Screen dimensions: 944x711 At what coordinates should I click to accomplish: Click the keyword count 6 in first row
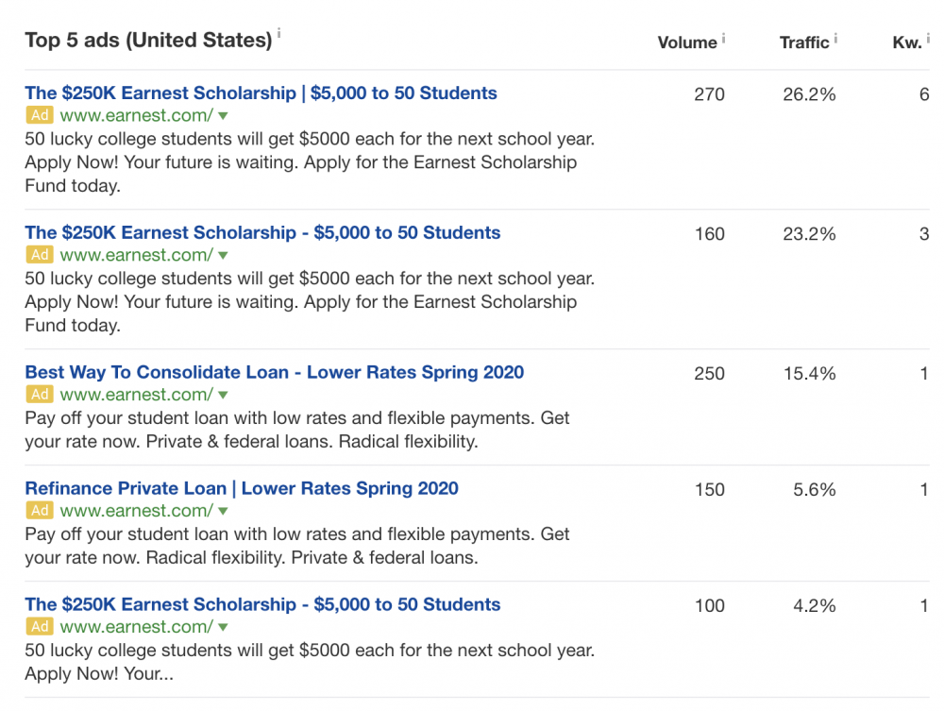point(924,94)
